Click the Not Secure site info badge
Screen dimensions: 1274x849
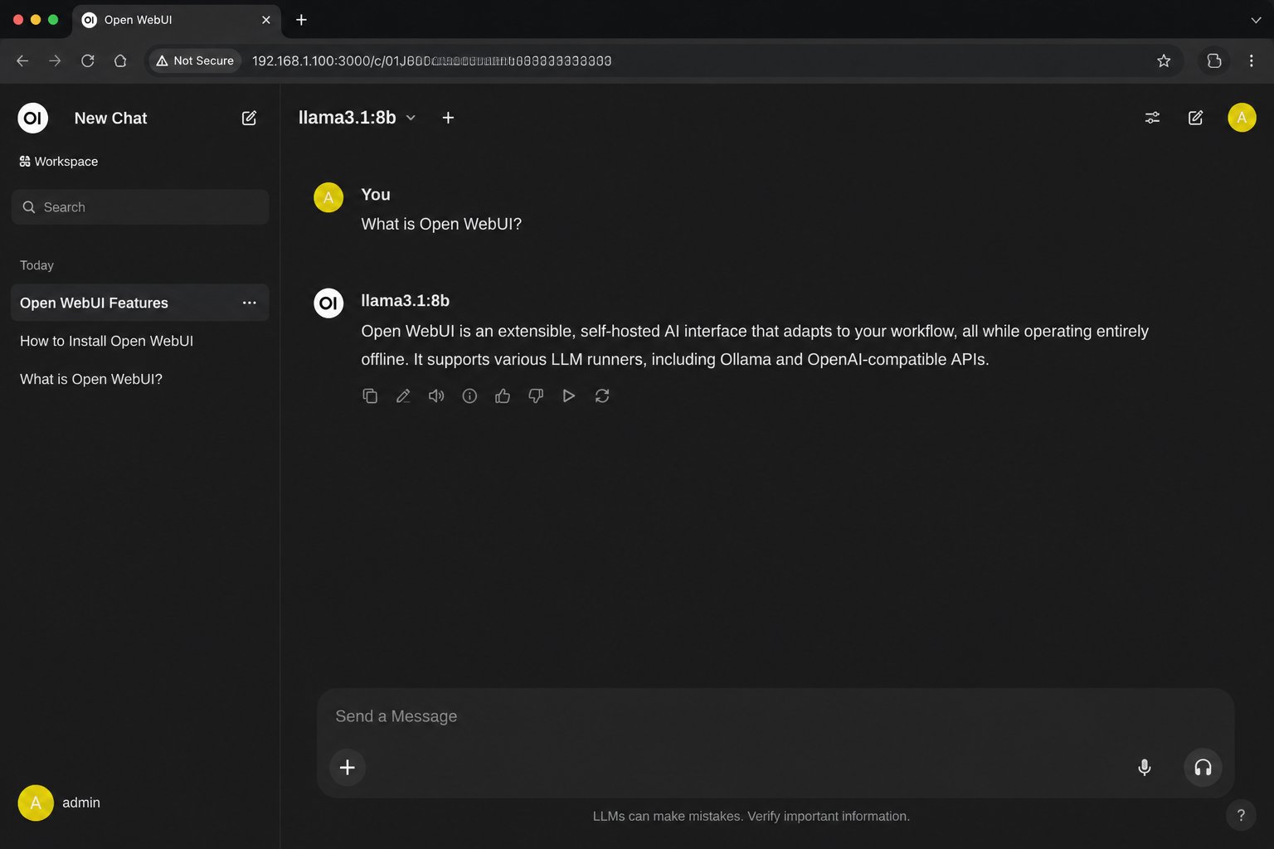196,61
